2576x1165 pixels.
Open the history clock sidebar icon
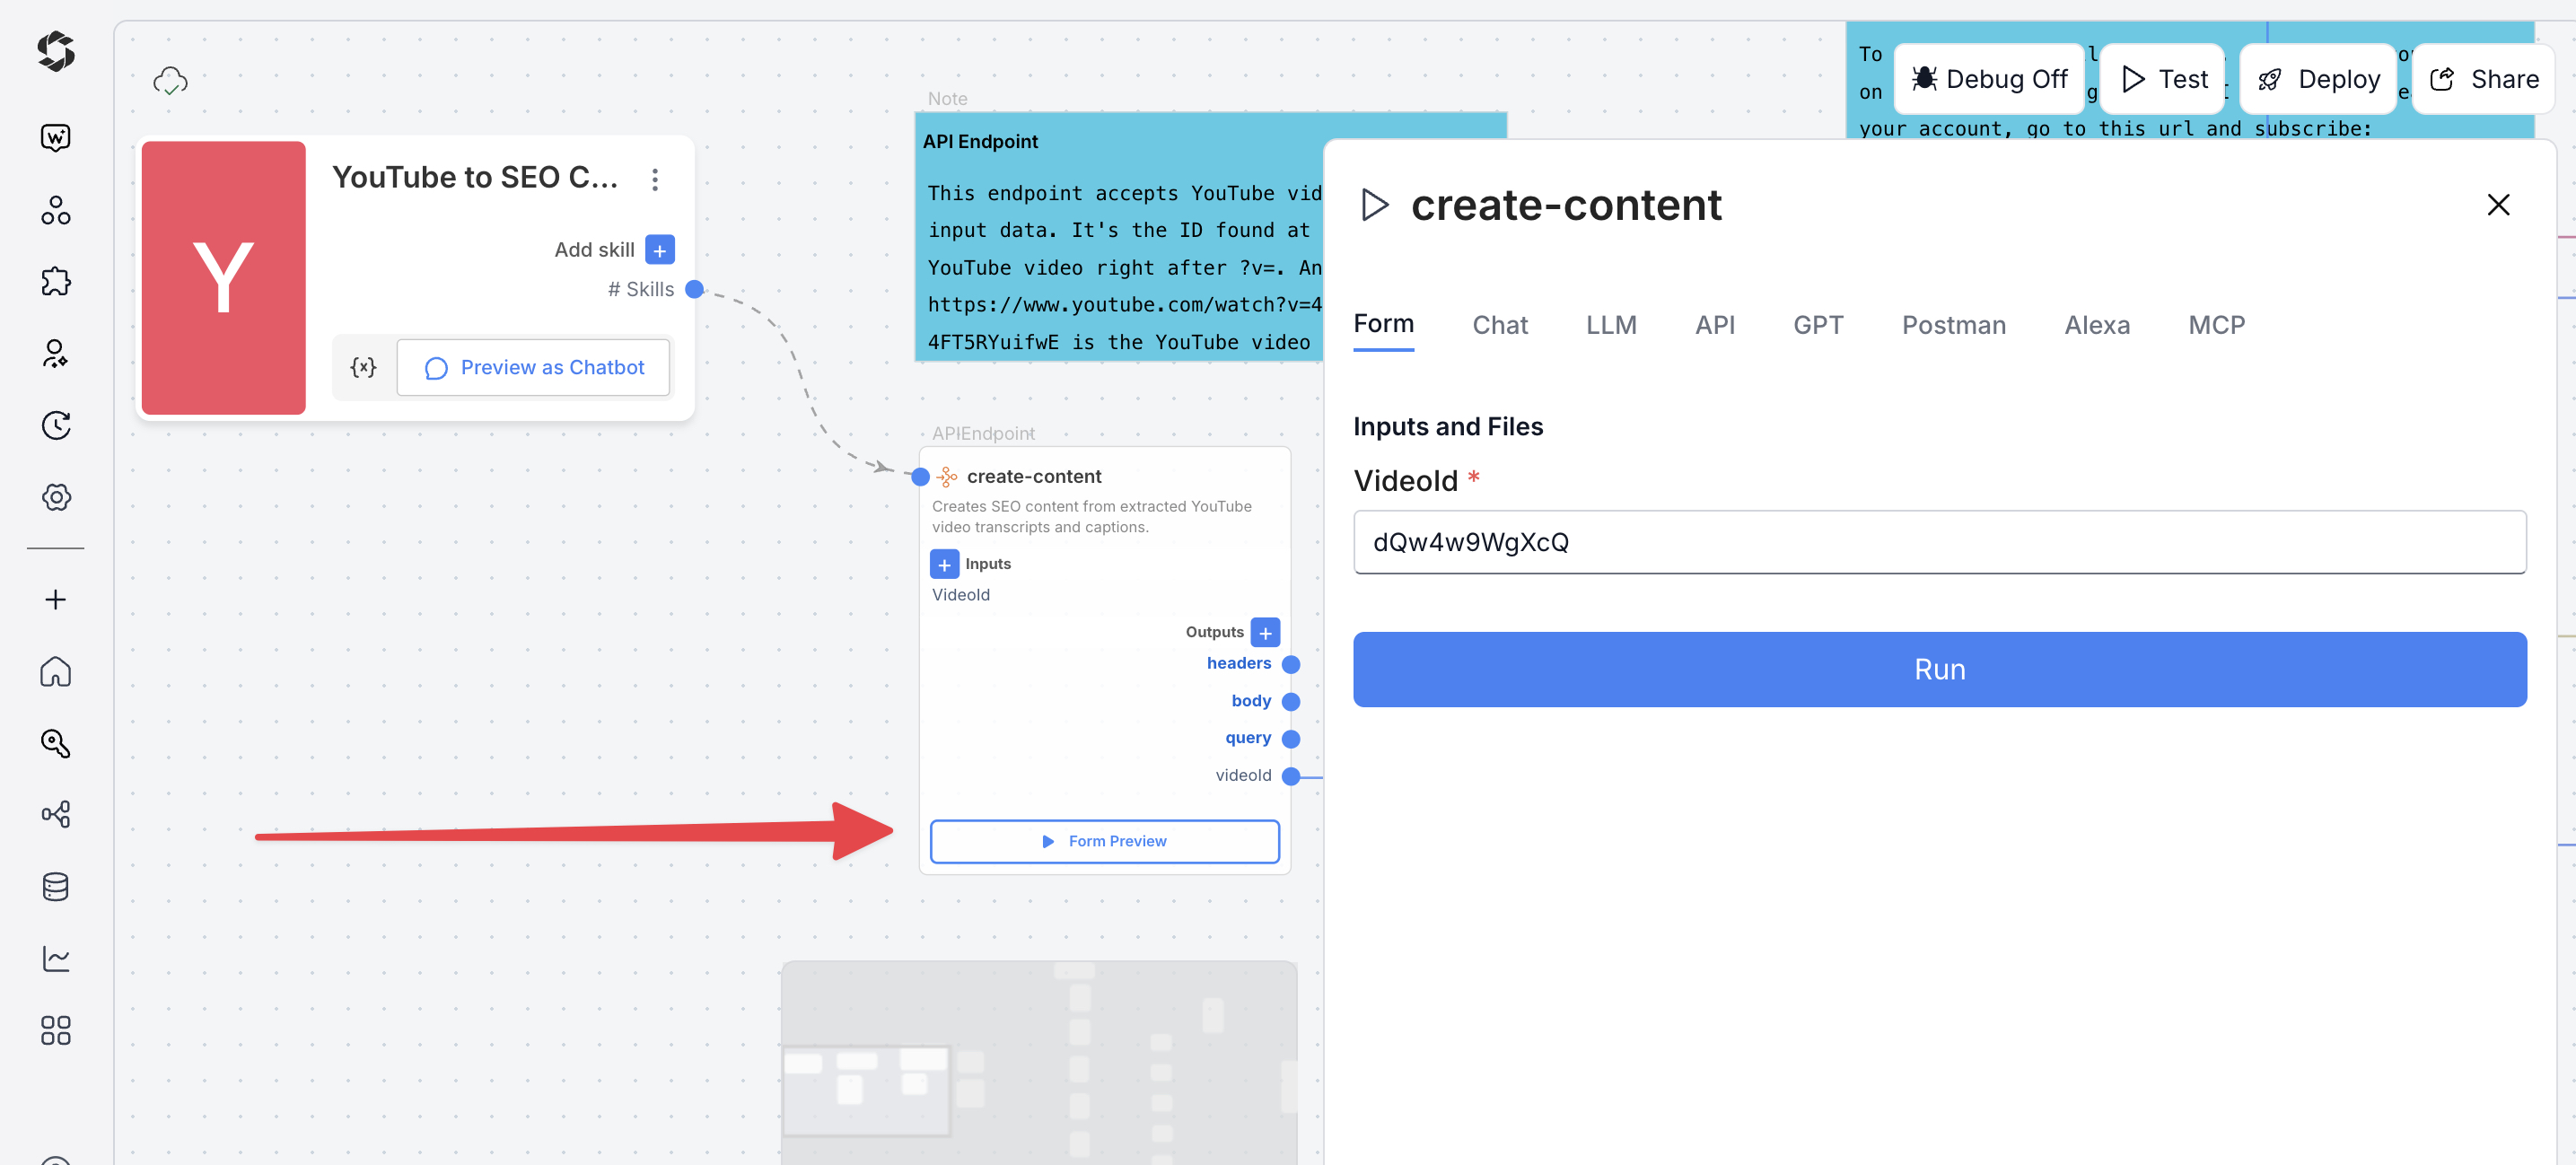56,425
